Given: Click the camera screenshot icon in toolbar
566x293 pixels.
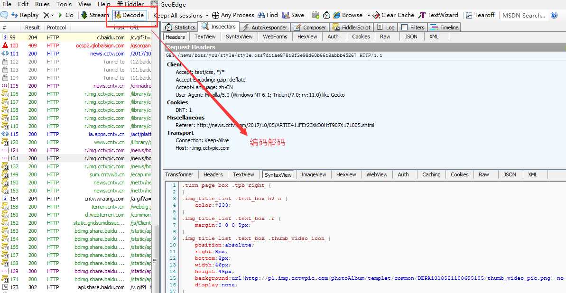Looking at the screenshot, I should (x=315, y=15).
